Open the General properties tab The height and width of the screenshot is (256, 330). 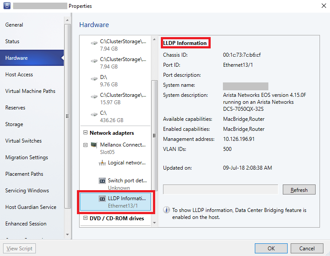[14, 25]
